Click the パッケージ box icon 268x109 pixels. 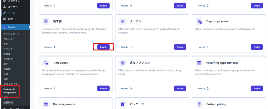pyautogui.click(x=122, y=104)
